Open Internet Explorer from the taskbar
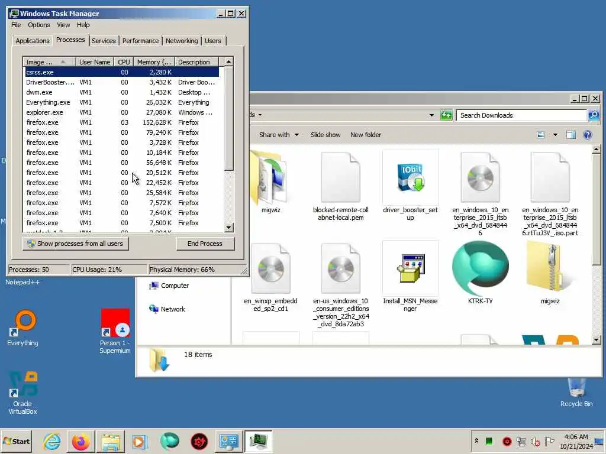The height and width of the screenshot is (454, 606). (52, 441)
